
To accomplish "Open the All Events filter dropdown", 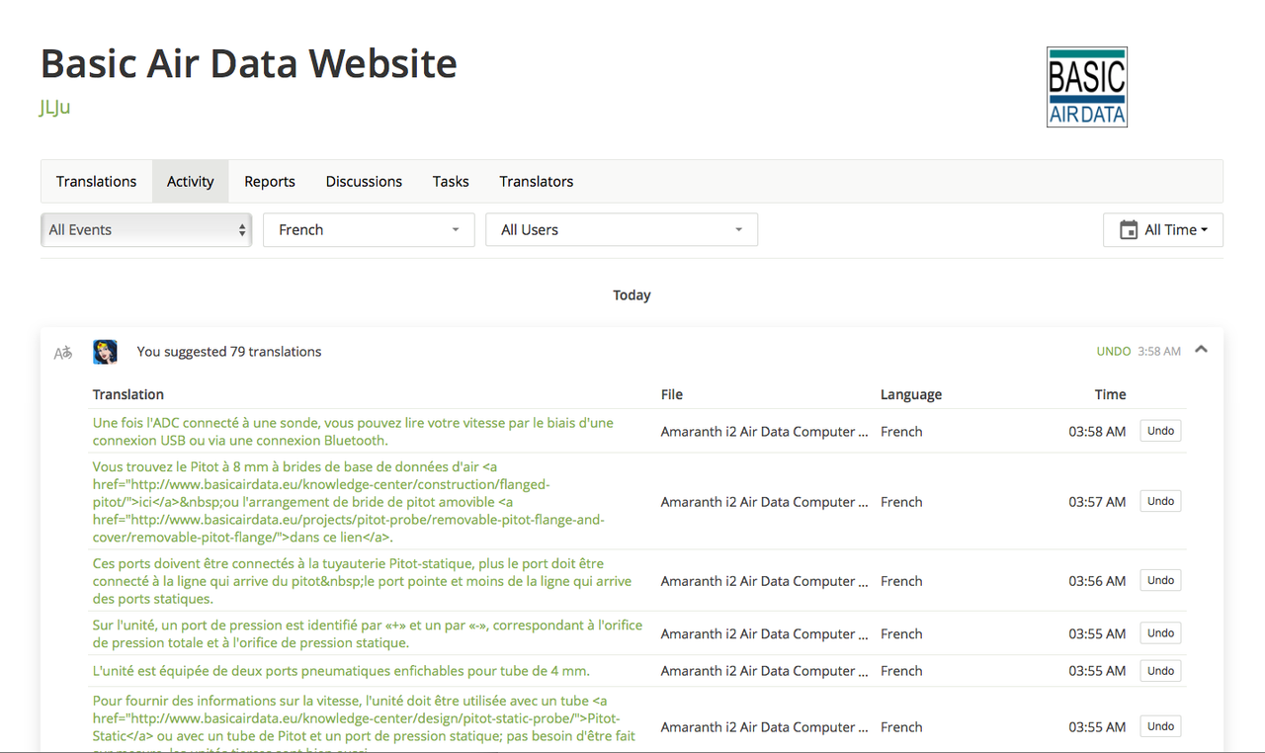I will (x=146, y=230).
